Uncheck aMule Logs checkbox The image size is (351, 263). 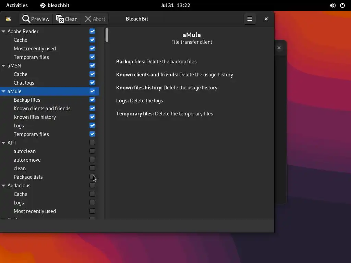[x=92, y=125]
